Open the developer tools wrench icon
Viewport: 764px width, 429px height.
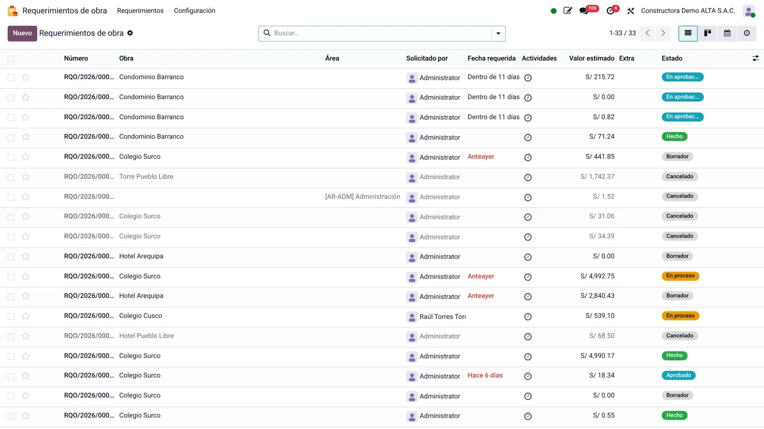pos(631,10)
